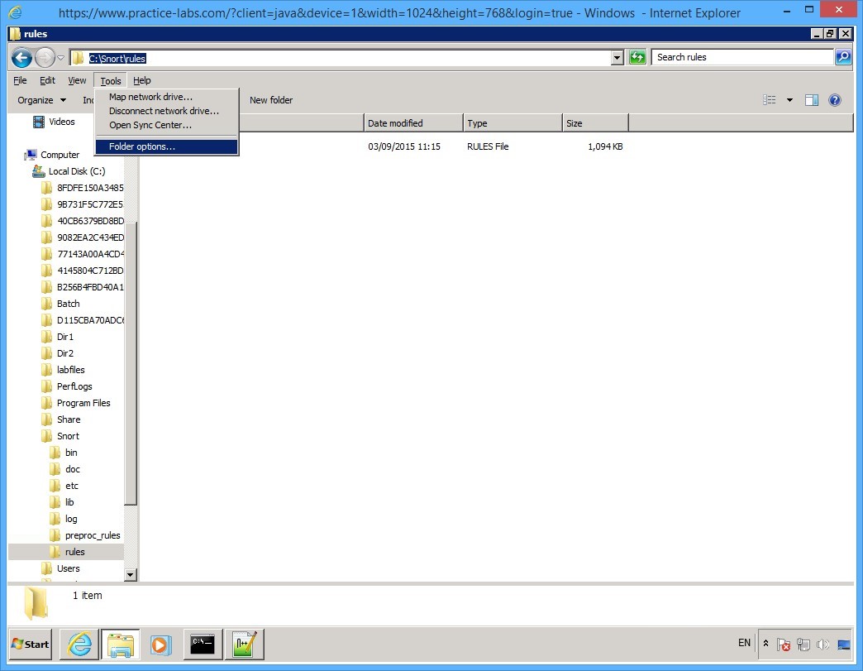Open Windows Media Player from the taskbar
The image size is (863, 671).
[x=162, y=644]
